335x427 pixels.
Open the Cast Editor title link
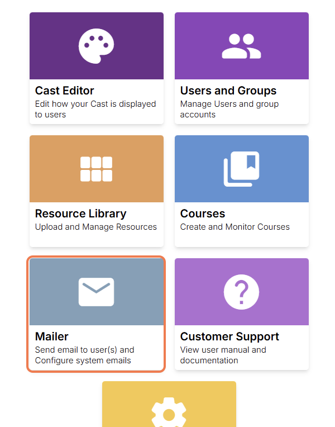click(64, 91)
